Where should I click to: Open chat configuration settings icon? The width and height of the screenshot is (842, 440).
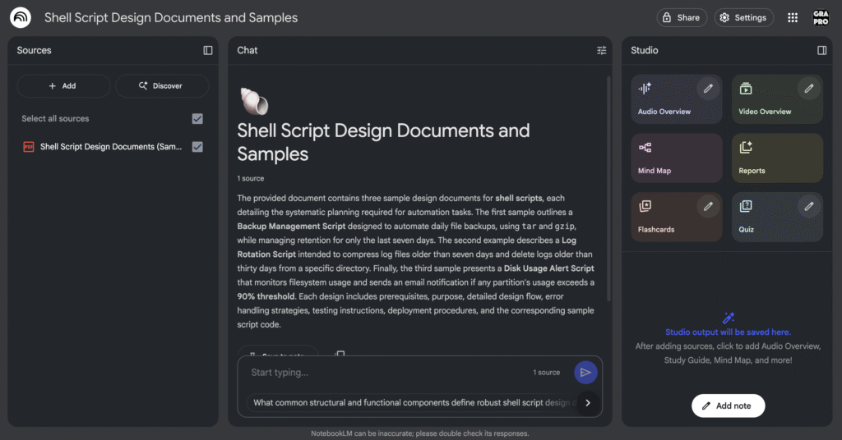coord(601,50)
